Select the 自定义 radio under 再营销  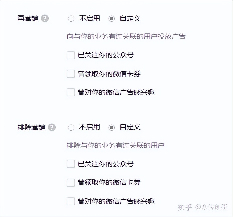click(112, 18)
